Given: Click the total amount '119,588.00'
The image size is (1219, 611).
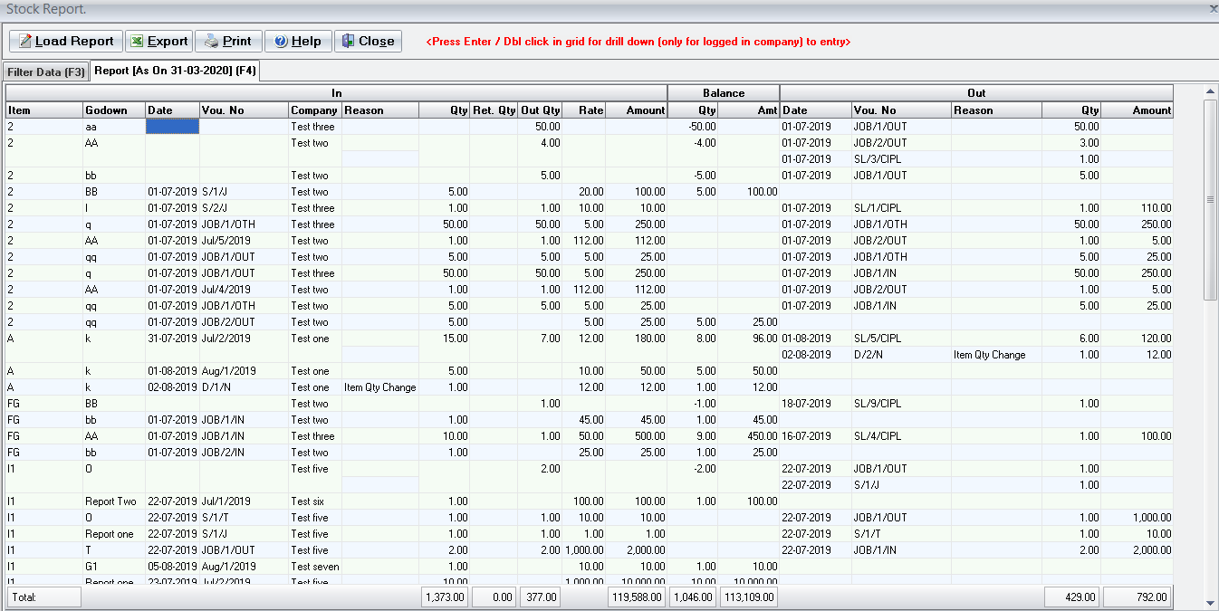Looking at the screenshot, I should tap(637, 597).
